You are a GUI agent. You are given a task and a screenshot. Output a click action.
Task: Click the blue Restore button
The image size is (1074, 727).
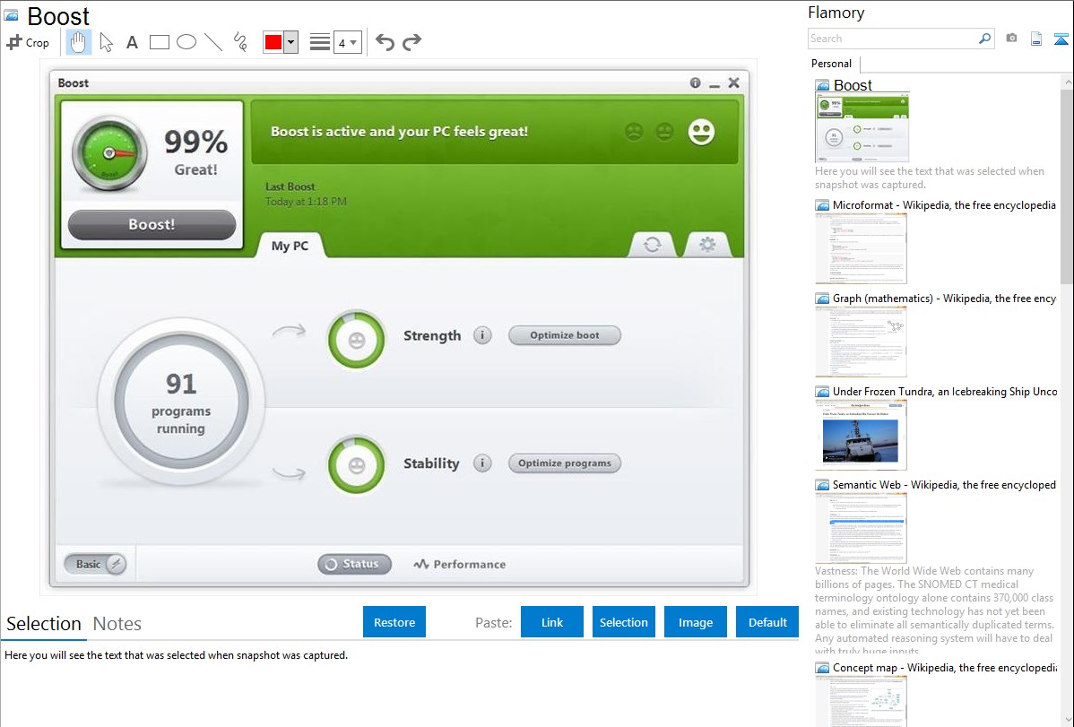tap(394, 621)
